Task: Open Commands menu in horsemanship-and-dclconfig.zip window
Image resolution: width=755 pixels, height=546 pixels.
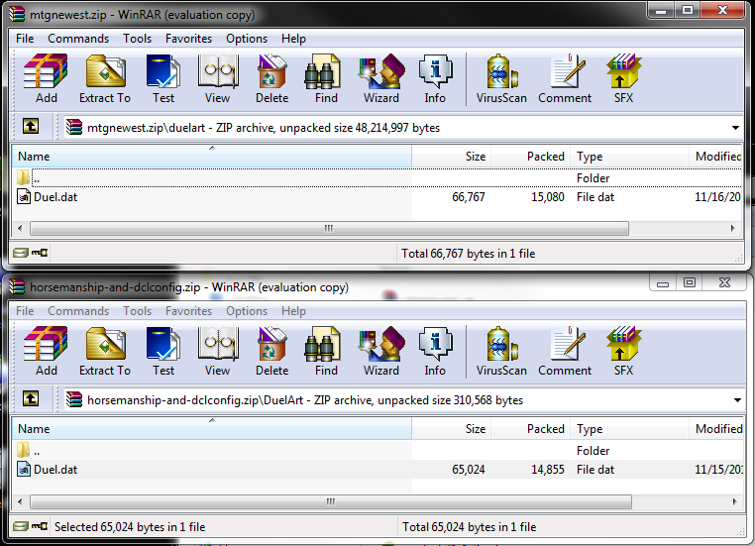Action: (x=78, y=311)
